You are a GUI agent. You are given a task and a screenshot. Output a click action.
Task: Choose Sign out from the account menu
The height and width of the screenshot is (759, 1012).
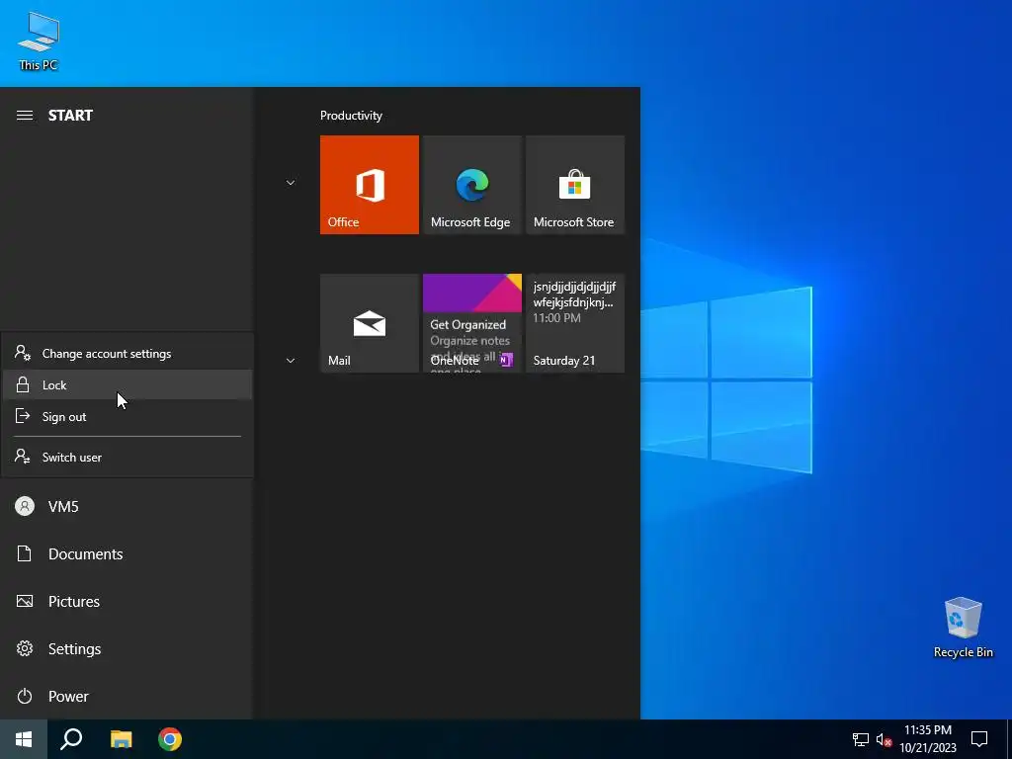click(127, 416)
